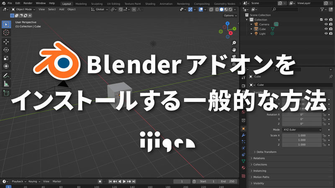Image resolution: width=335 pixels, height=188 pixels.
Task: Open the XYZ Euler rotation mode dropdown
Action: click(302, 130)
